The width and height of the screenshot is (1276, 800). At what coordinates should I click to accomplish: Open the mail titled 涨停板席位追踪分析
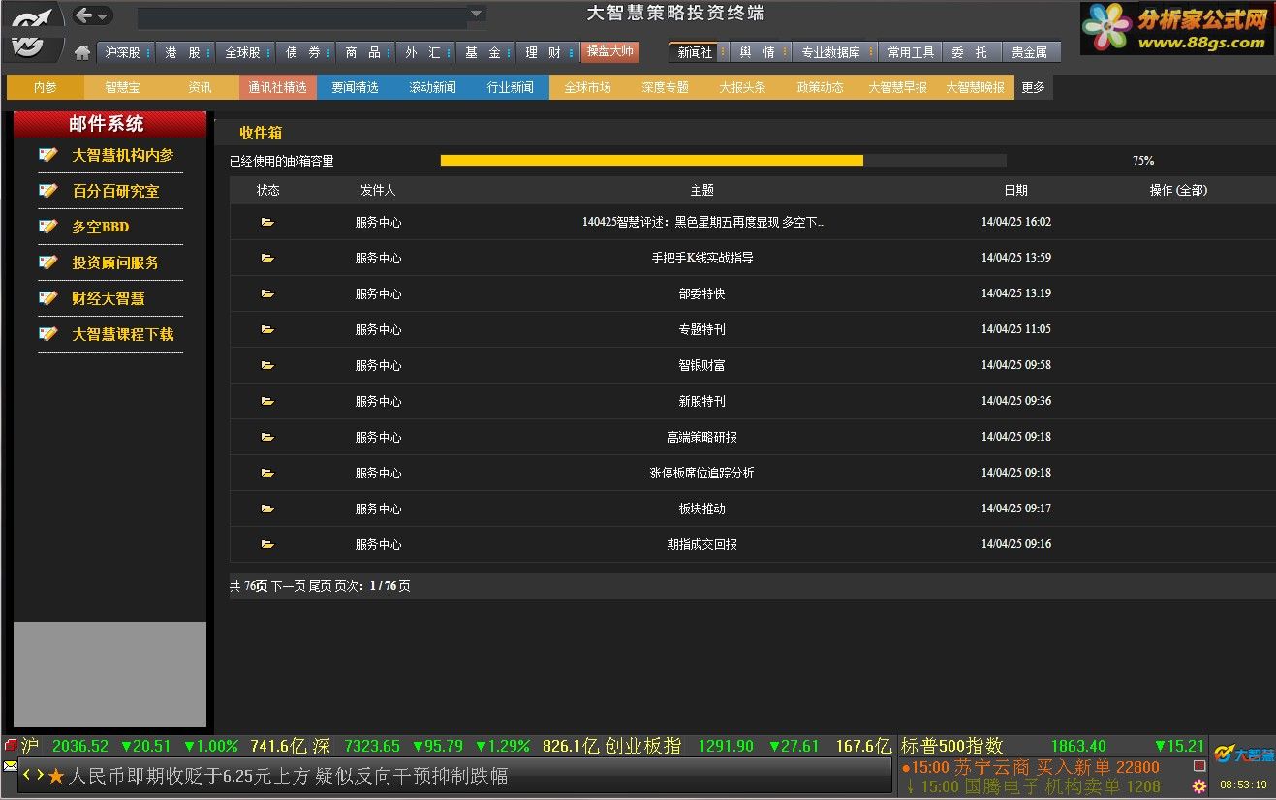pyautogui.click(x=702, y=473)
